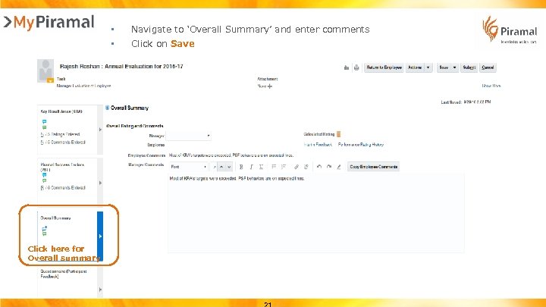Click the remove hyperlink icon in editor toolbar
Image resolution: width=546 pixels, height=307 pixels.
pos(306,167)
